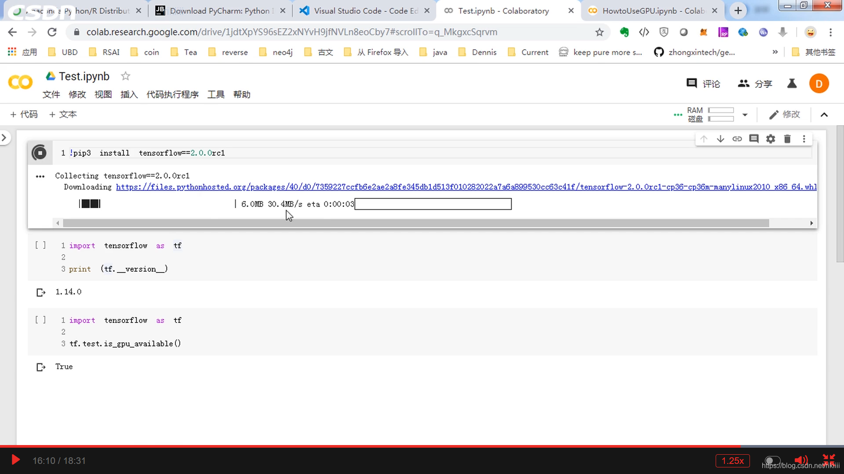Open 其他书签 bookmarks folder

[x=814, y=52]
